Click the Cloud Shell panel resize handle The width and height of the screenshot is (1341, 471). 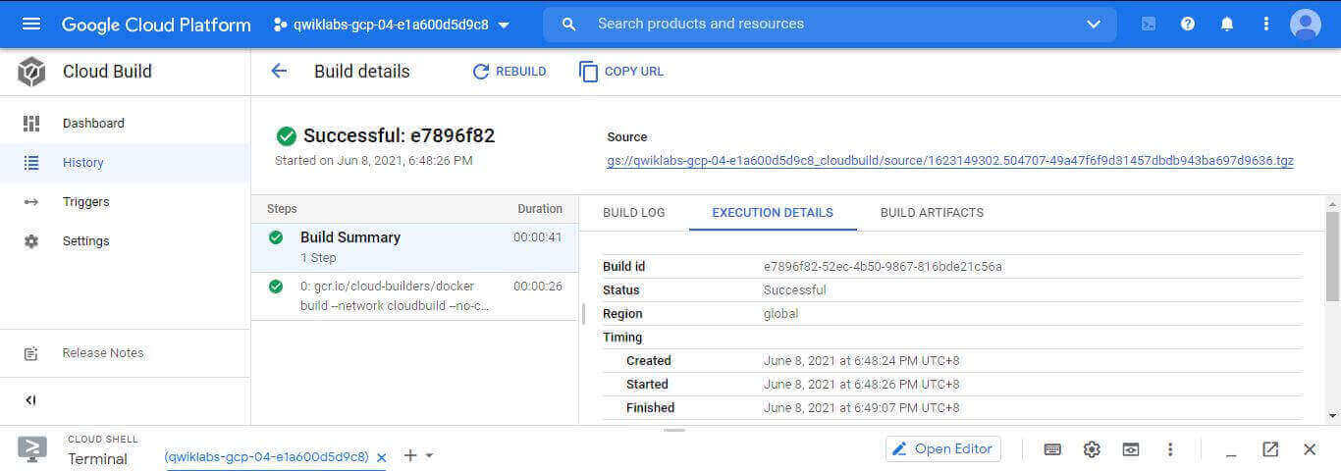pos(674,430)
